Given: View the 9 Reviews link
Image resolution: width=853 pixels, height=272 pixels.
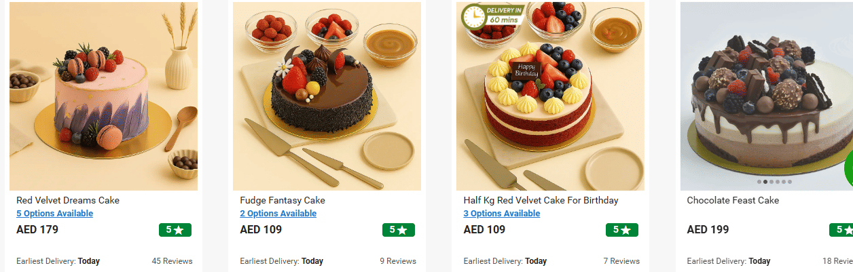Looking at the screenshot, I should (398, 261).
